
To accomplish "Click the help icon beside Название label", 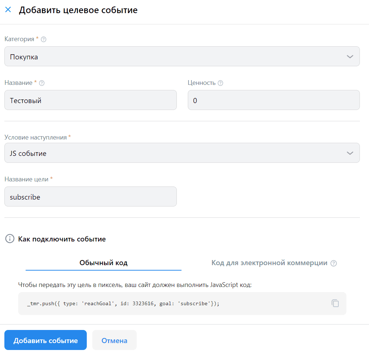I will click(x=42, y=83).
